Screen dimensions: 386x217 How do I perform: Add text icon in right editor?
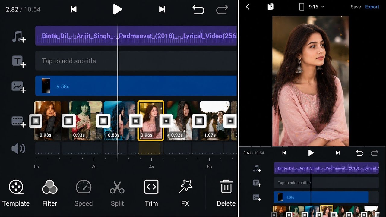[x=257, y=183]
